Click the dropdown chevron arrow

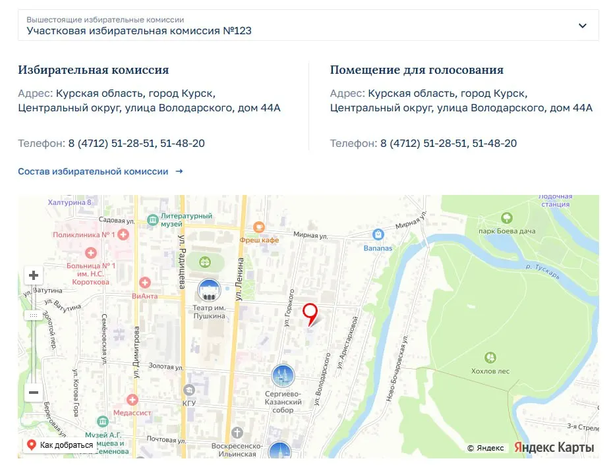pos(582,26)
